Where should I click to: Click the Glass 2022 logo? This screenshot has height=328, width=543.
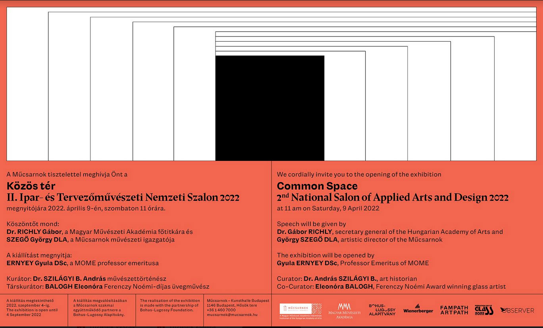pyautogui.click(x=484, y=310)
